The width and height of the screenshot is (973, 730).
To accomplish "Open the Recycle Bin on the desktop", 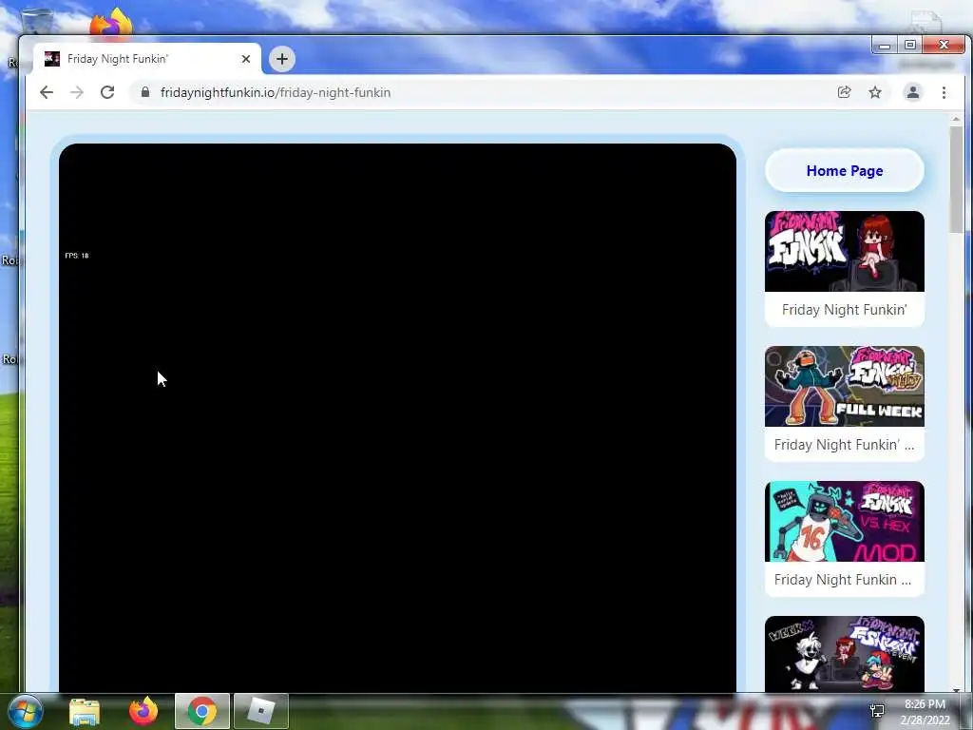I will pos(36,22).
